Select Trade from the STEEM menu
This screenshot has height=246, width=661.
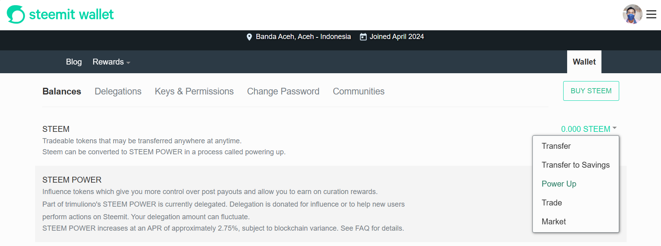(x=552, y=203)
